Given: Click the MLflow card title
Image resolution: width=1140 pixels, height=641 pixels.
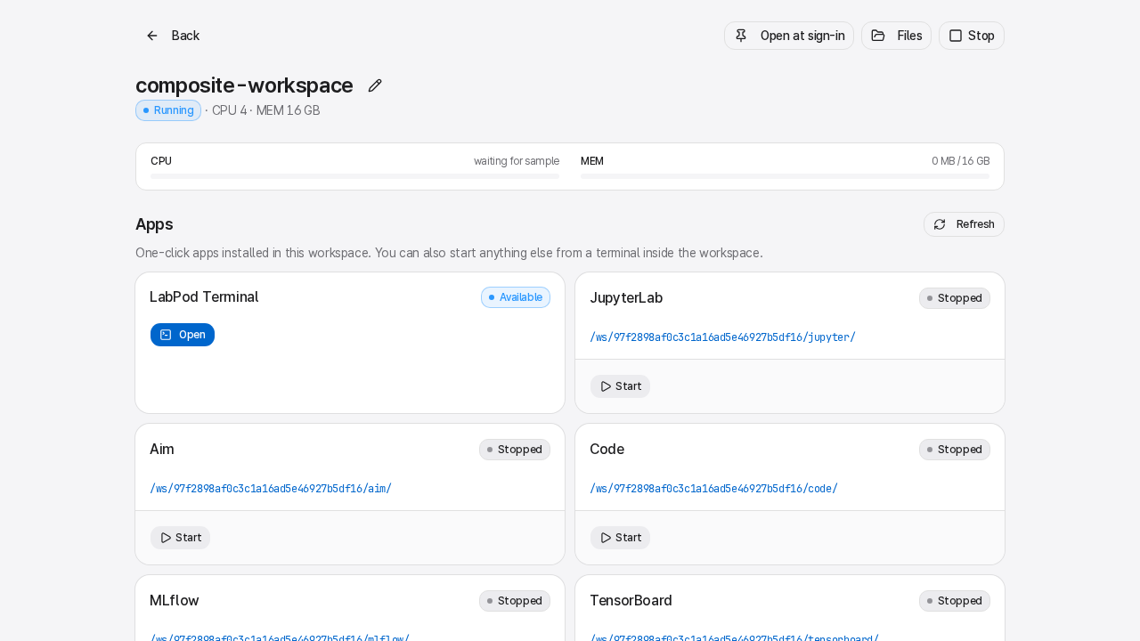Looking at the screenshot, I should [175, 601].
